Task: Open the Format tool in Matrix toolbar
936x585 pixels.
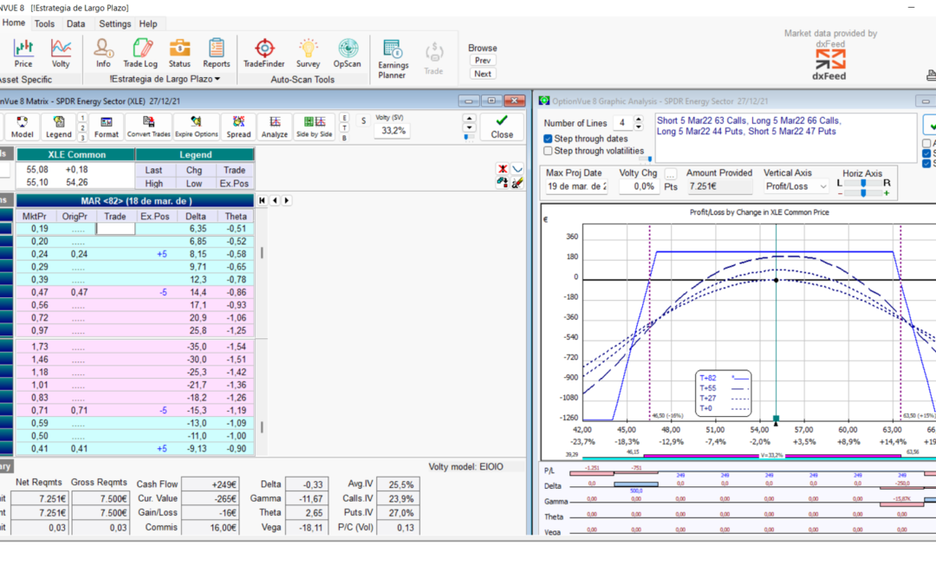Action: 107,127
